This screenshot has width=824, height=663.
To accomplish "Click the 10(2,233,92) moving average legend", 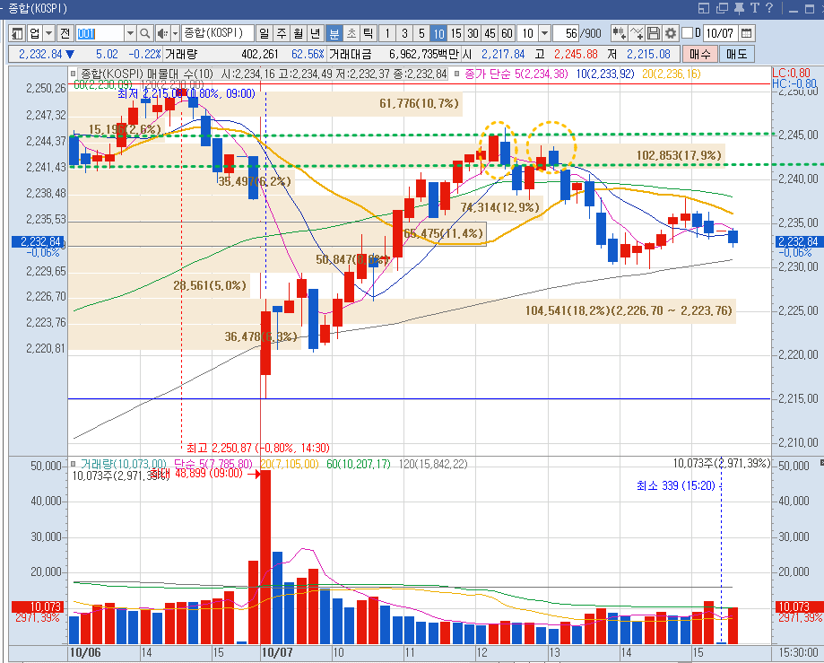I will point(605,74).
